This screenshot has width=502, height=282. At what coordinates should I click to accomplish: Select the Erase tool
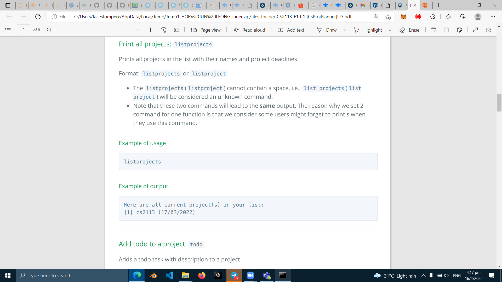coord(410,30)
